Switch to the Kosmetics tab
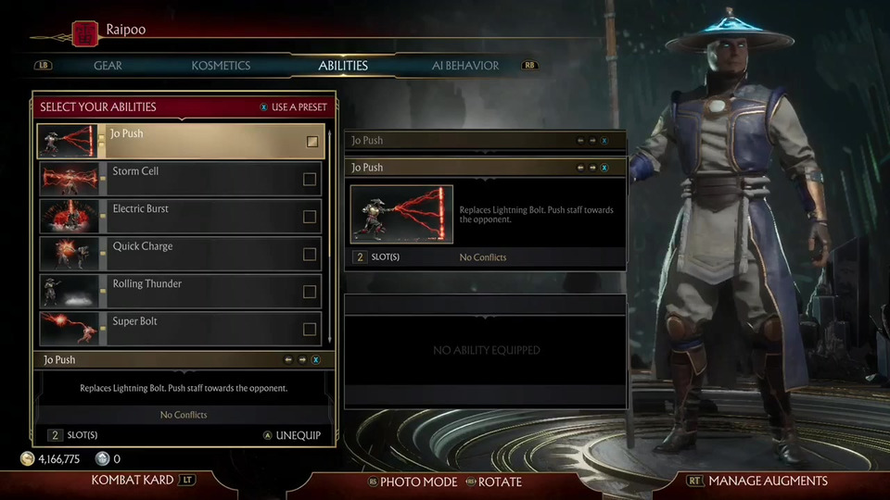The width and height of the screenshot is (890, 500). 221,66
